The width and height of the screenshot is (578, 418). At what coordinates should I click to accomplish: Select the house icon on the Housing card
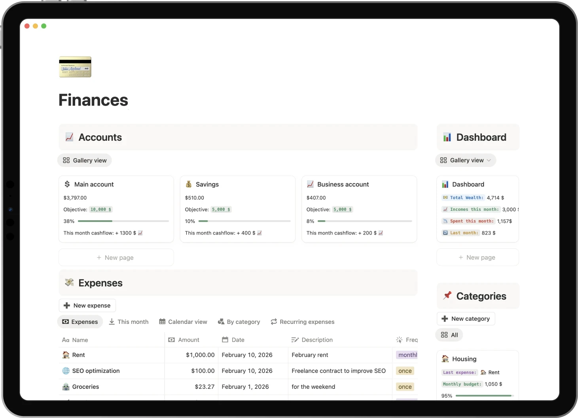click(x=446, y=359)
